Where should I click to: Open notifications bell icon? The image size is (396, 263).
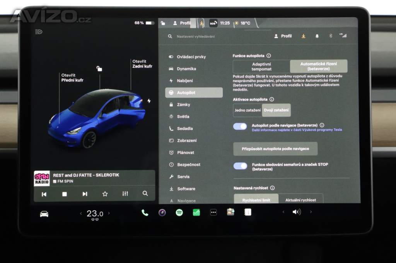pyautogui.click(x=317, y=36)
